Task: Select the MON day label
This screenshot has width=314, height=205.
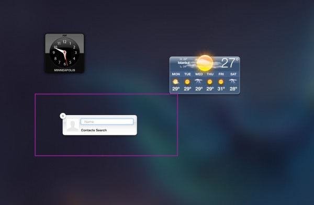Action: point(176,74)
